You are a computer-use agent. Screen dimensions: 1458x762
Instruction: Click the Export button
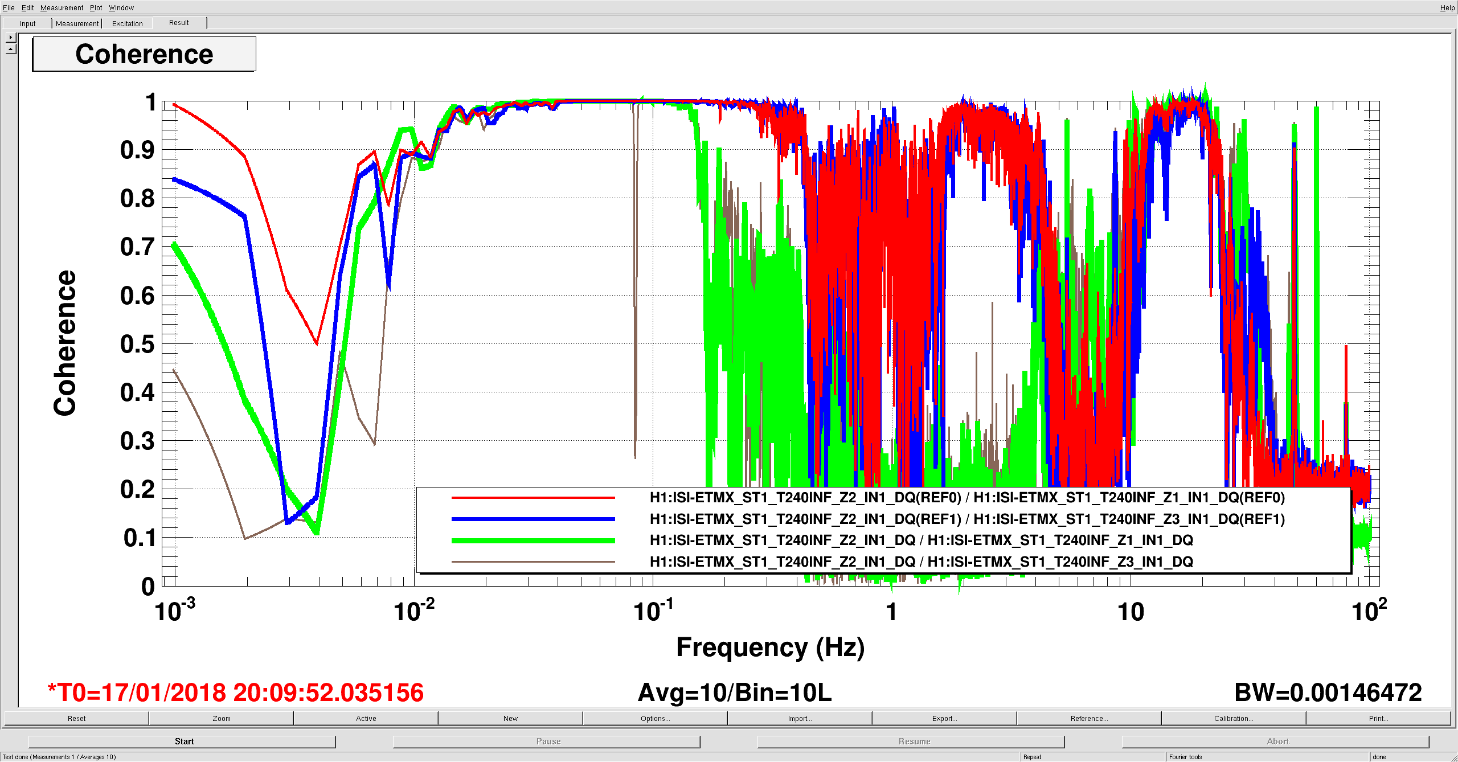click(x=944, y=718)
